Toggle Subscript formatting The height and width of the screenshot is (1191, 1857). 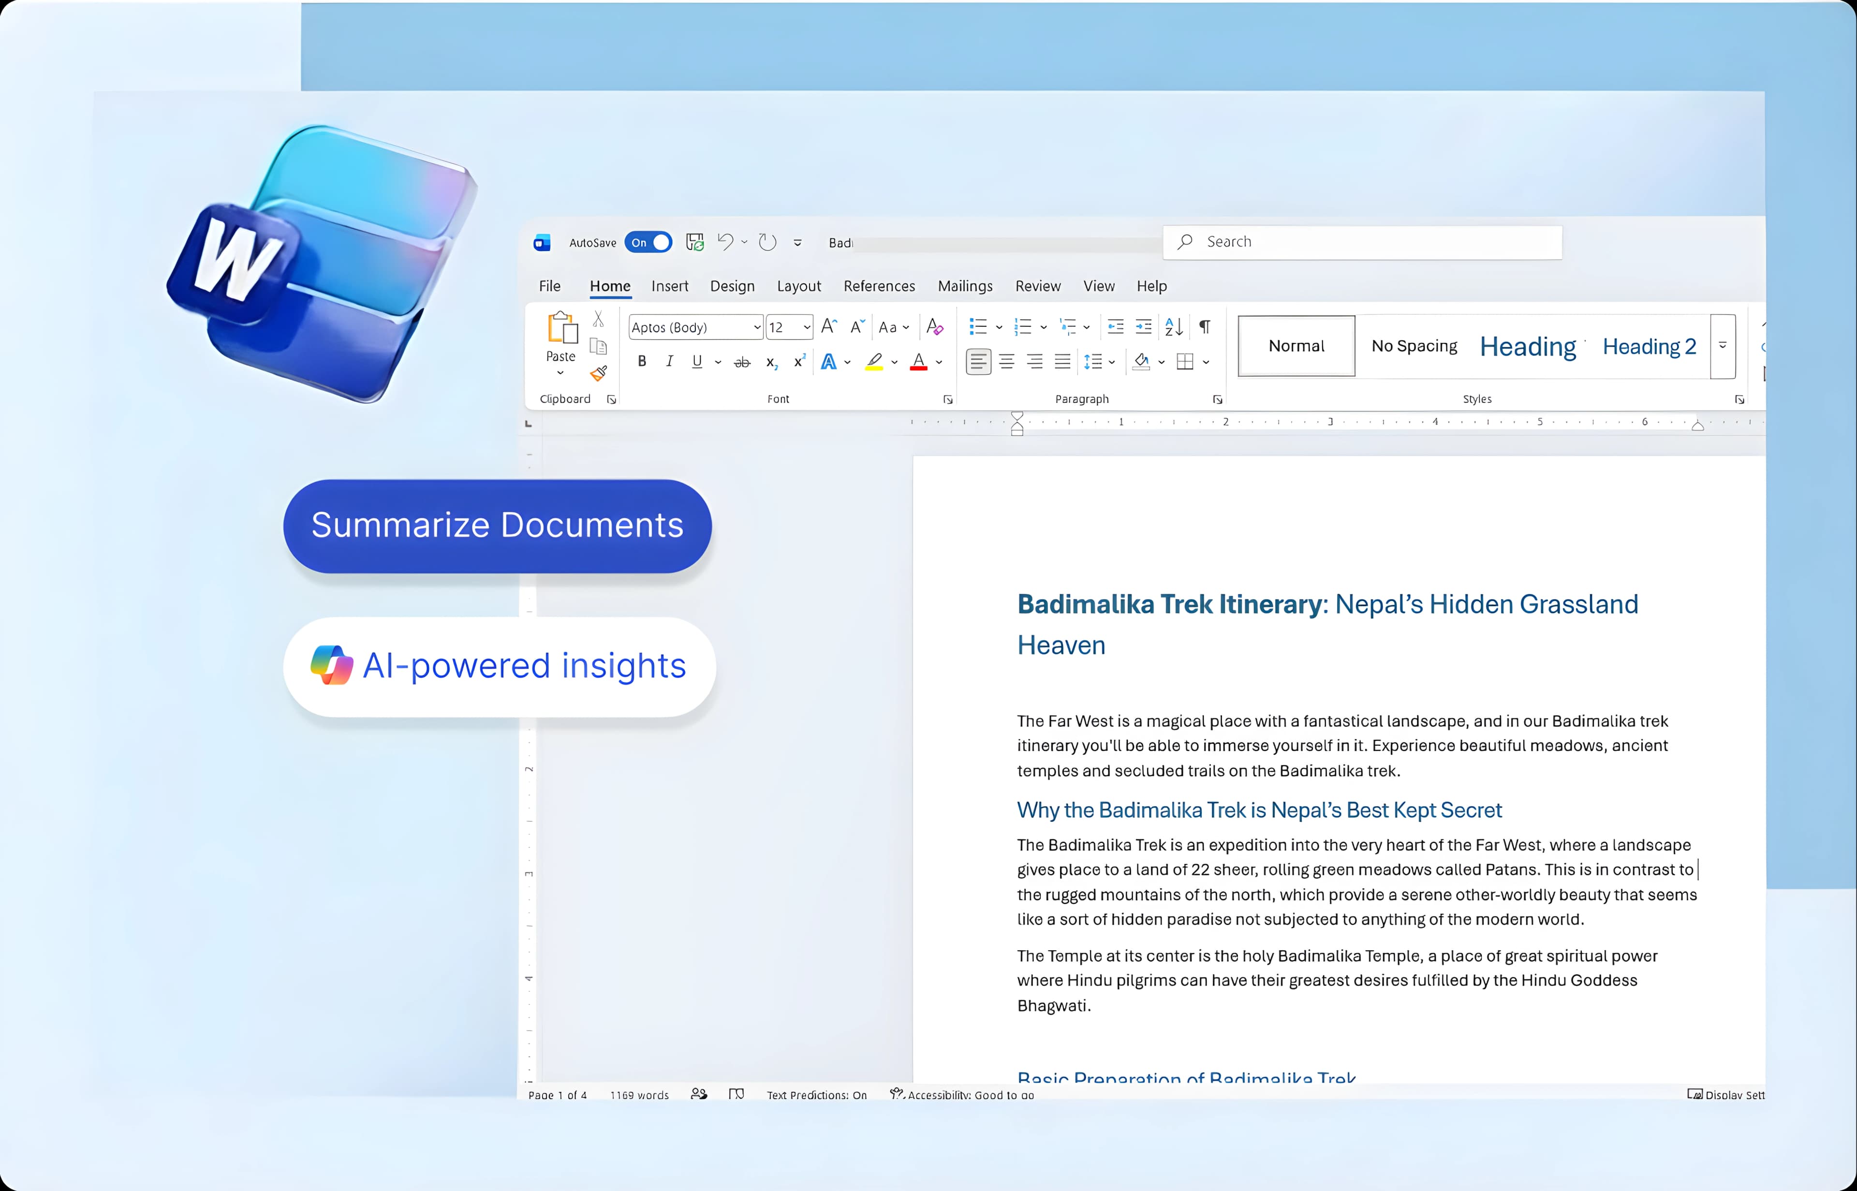click(x=771, y=362)
